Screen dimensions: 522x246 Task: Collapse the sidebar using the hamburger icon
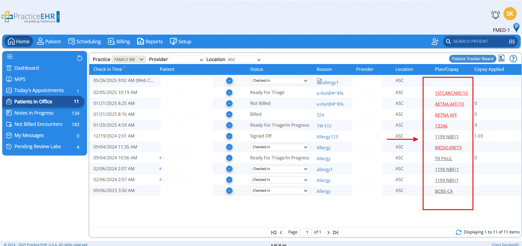[10, 57]
